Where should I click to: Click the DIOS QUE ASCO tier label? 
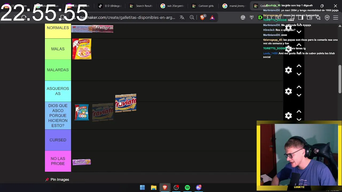click(x=58, y=115)
